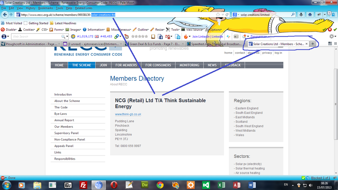Bookmark this page with the star icon
The width and height of the screenshot is (338, 190).
(218, 15)
